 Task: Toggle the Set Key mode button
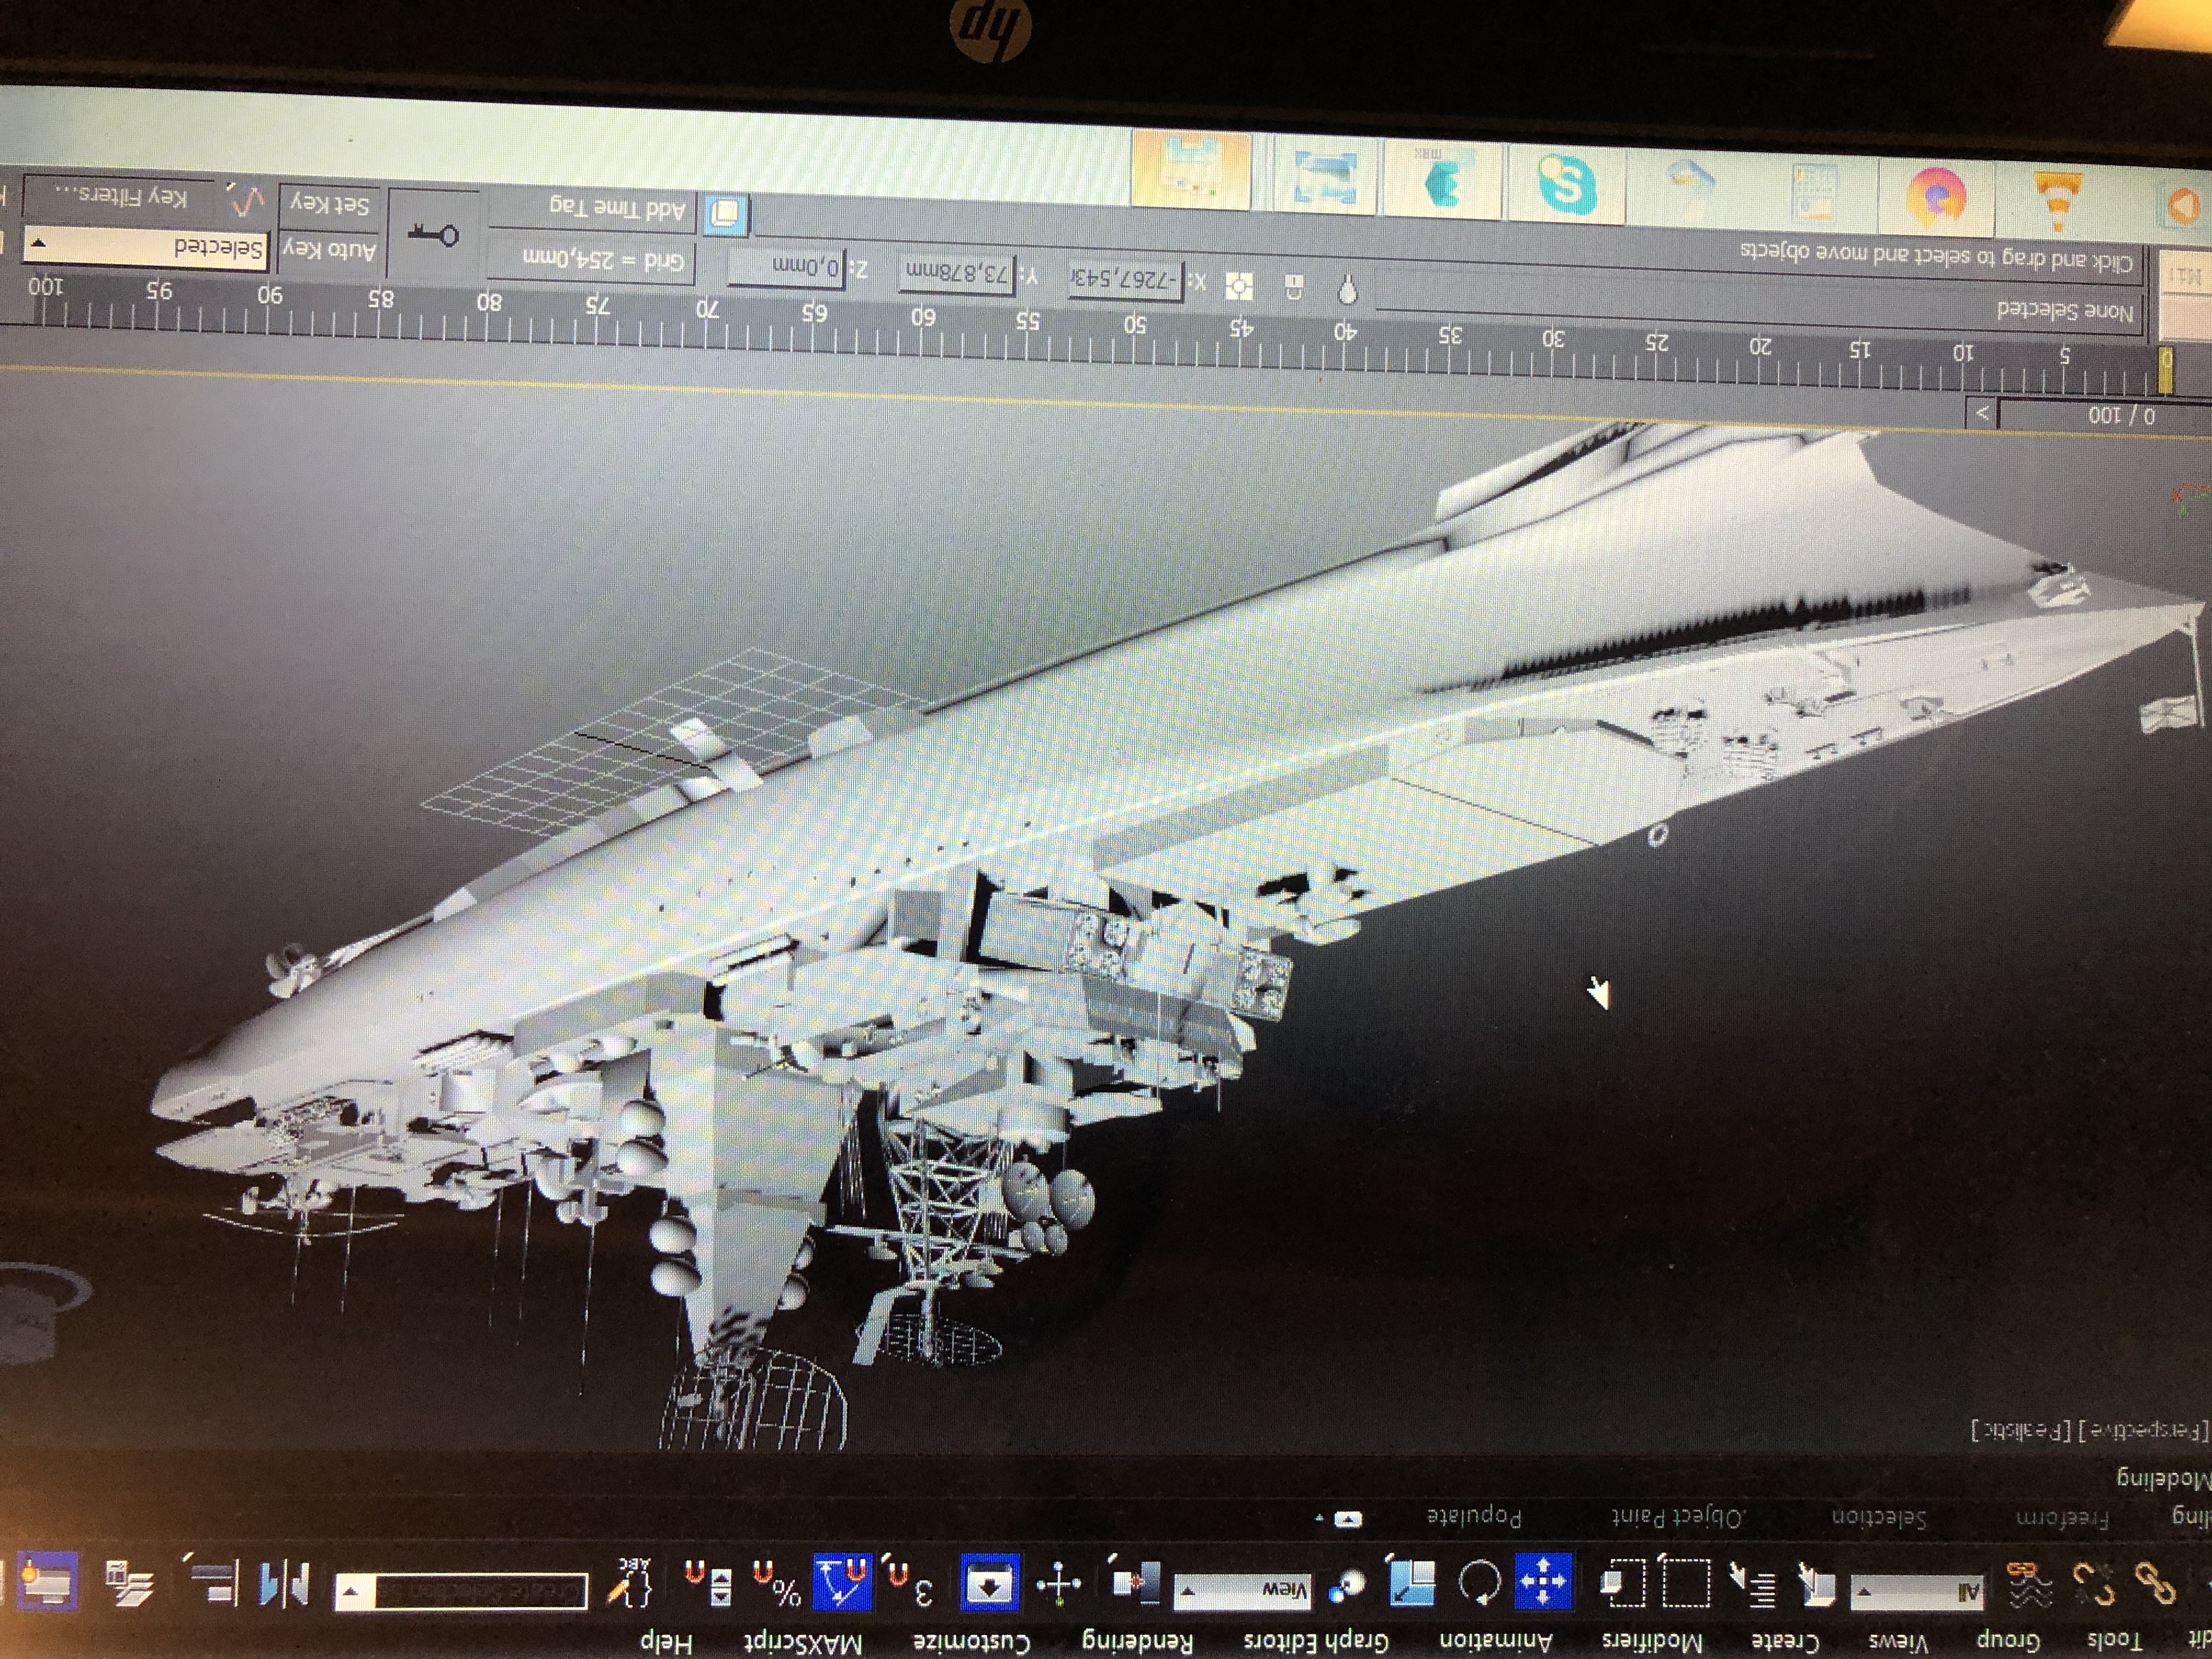pyautogui.click(x=329, y=205)
